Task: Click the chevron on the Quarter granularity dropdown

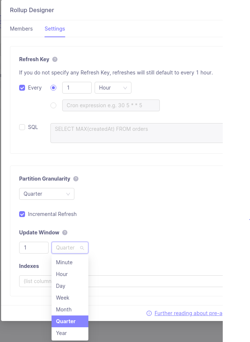Action: pos(68,193)
